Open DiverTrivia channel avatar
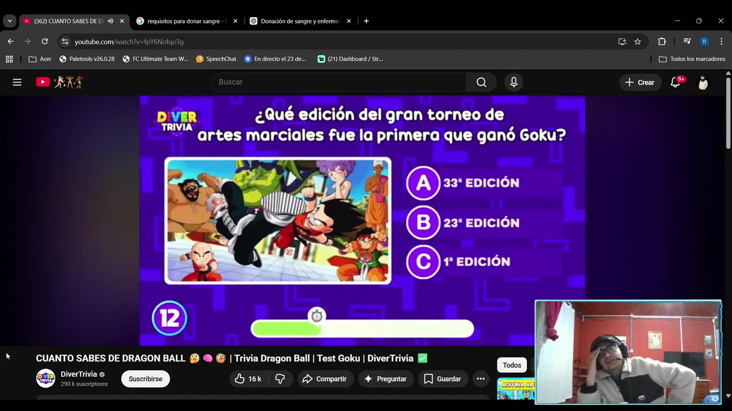 (46, 378)
